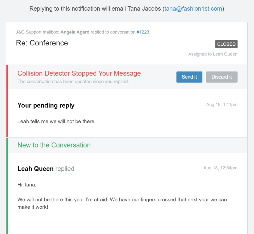Click the Aug 18, 12:54pm timestamp
Viewport: 254px width, 234px height.
pyautogui.click(x=220, y=168)
